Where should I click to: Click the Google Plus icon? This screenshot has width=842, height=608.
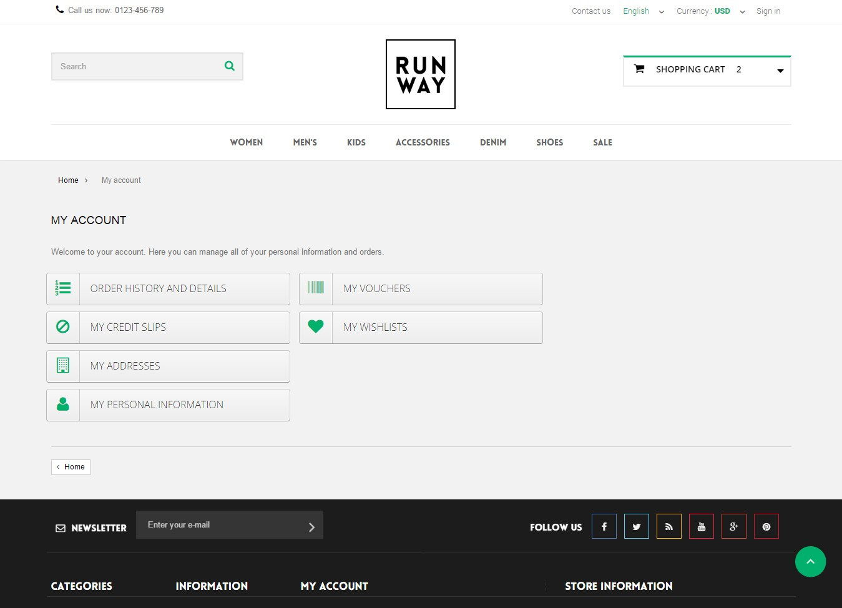(733, 526)
